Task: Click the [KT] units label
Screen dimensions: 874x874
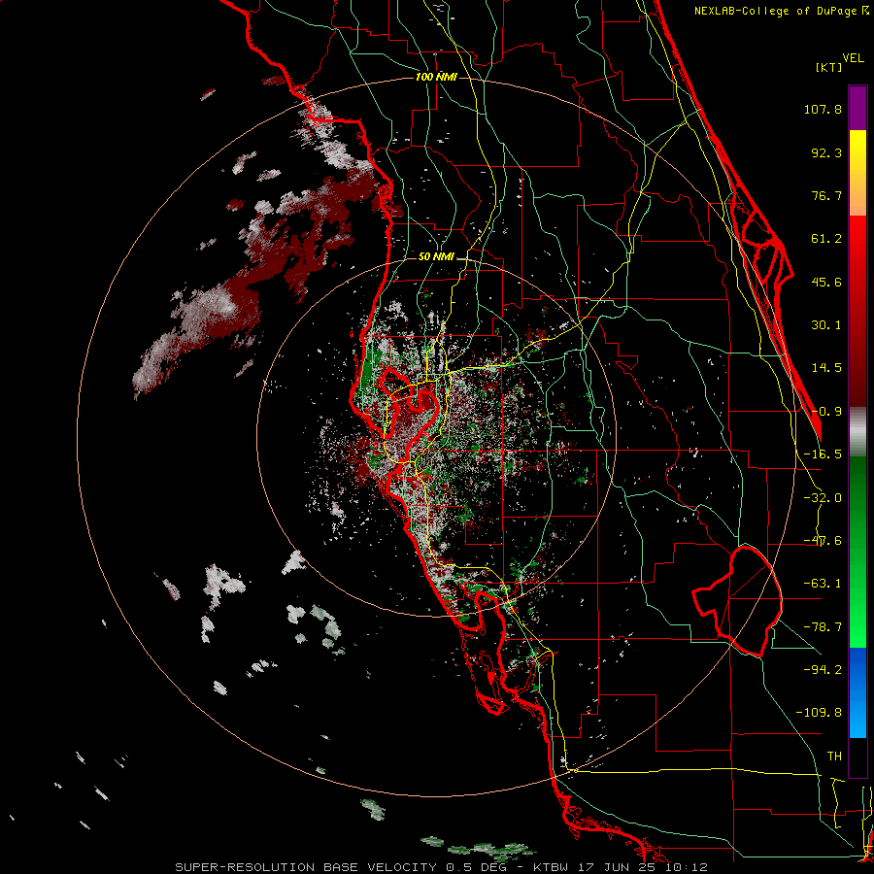Action: (x=828, y=67)
